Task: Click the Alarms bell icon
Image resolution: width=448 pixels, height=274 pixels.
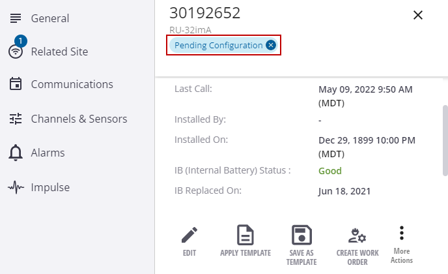Action: pos(16,153)
